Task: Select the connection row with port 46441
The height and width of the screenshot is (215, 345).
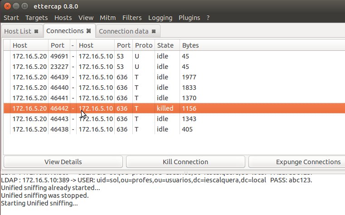Action: pyautogui.click(x=174, y=98)
